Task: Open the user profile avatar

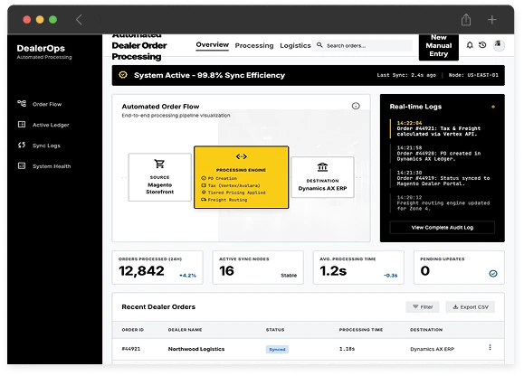Action: (x=499, y=45)
